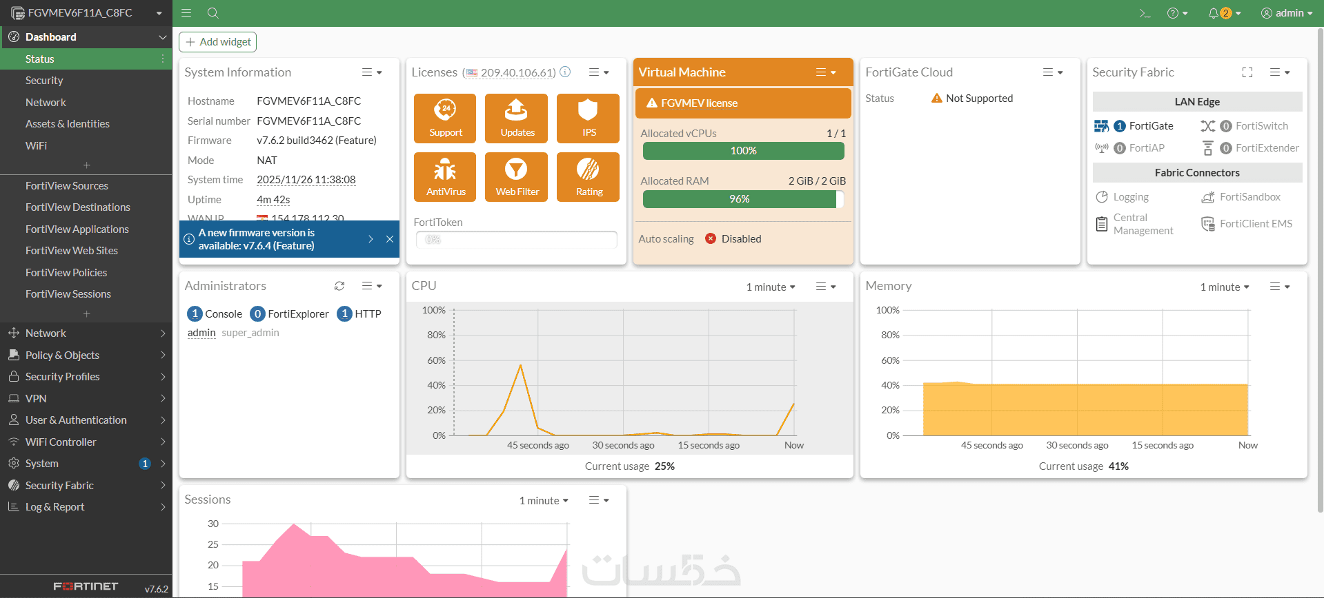Expand the Network menu section
Screen dimensions: 1324x598
click(x=86, y=333)
